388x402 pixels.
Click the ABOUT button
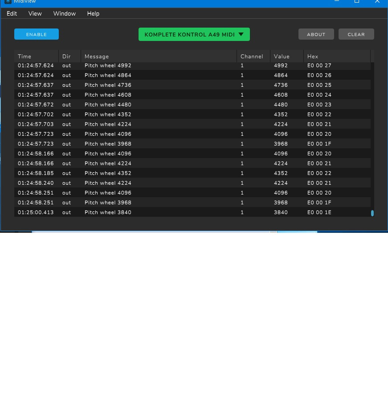coord(316,34)
